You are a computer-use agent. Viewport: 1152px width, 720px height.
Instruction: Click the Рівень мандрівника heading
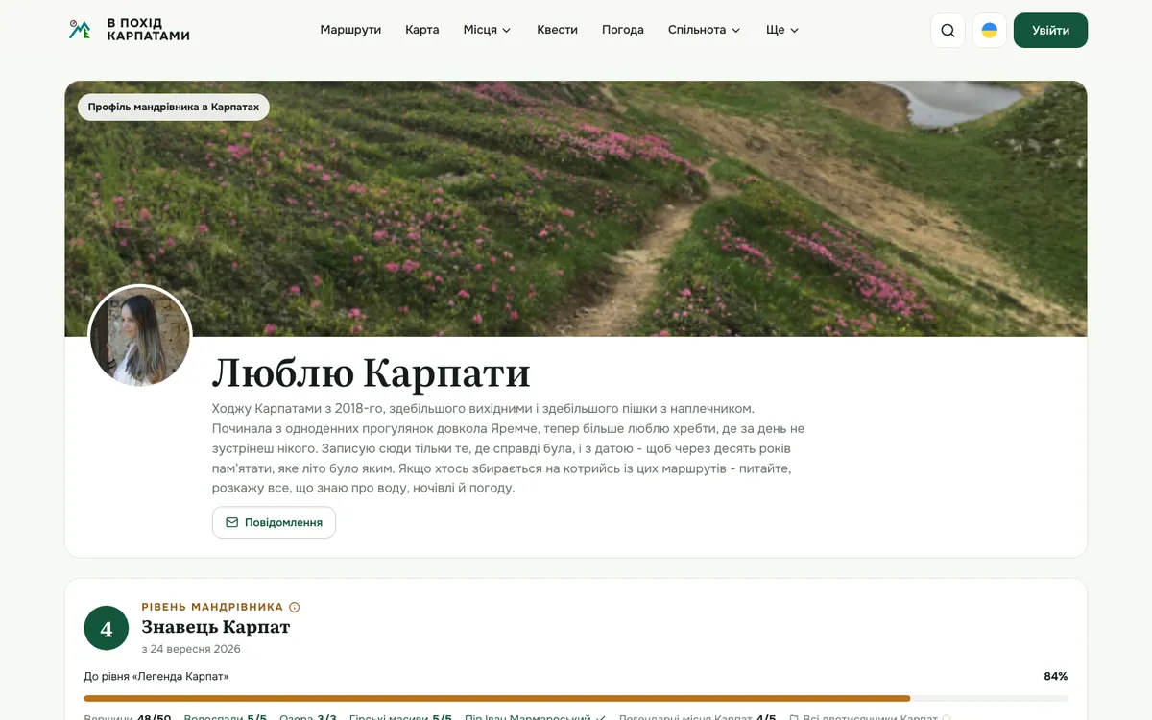point(212,607)
